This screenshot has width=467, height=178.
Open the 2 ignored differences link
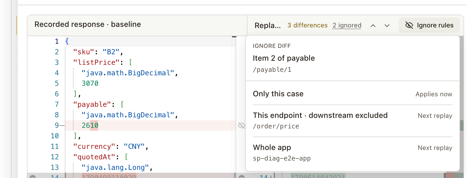(x=347, y=25)
